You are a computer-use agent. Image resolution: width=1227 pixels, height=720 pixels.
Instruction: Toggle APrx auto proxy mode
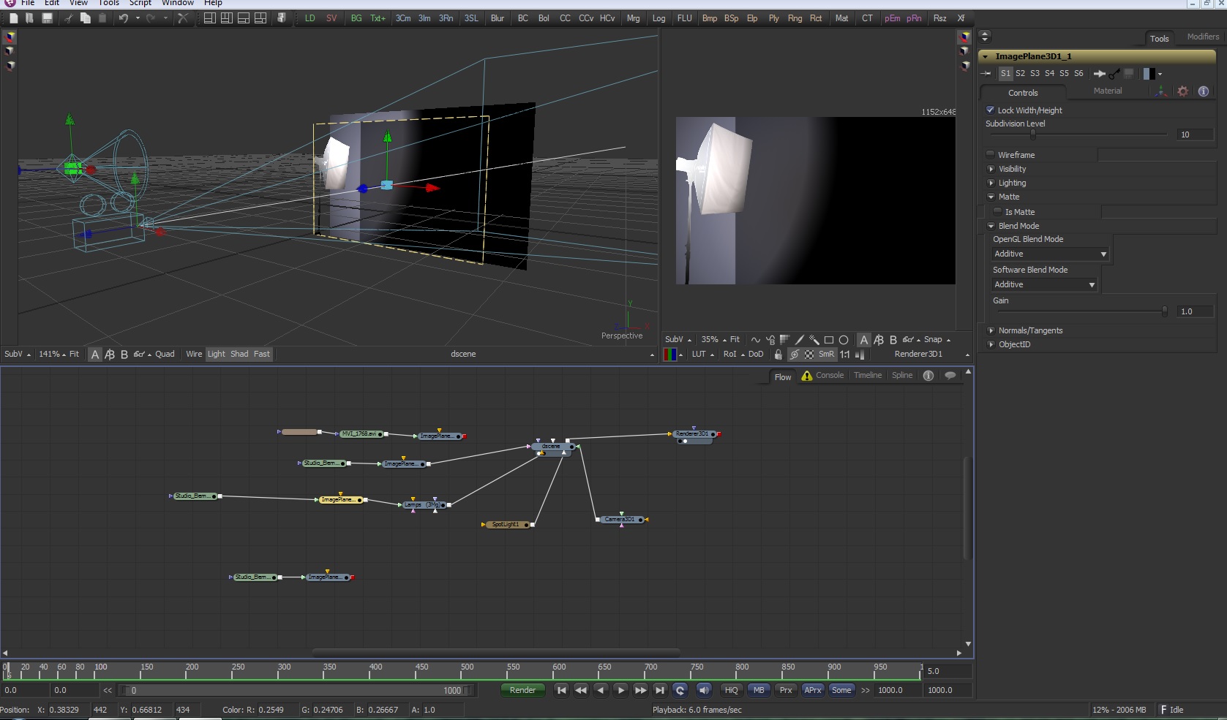[813, 690]
